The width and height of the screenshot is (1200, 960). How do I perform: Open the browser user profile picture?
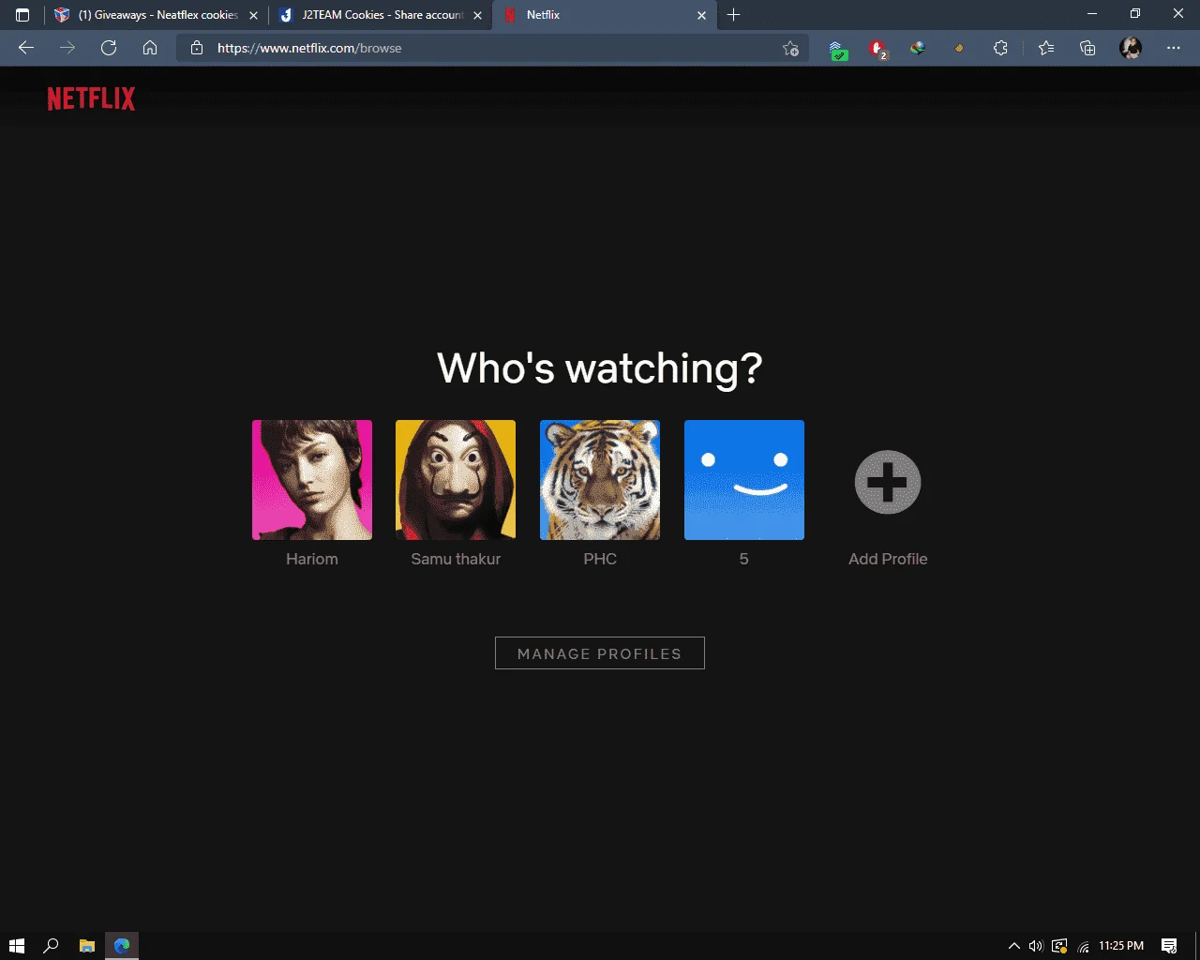coord(1131,48)
